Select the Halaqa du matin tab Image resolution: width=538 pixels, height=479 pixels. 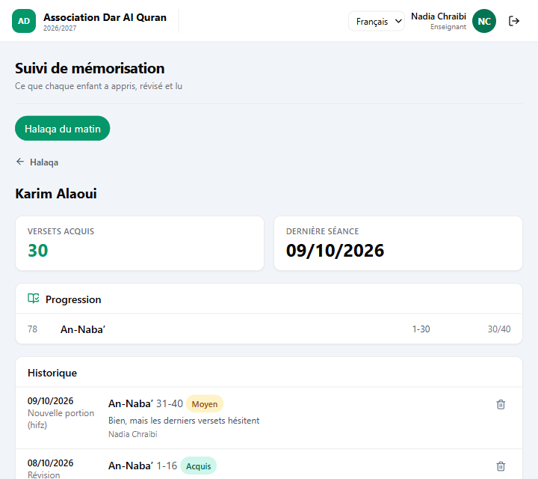(63, 129)
